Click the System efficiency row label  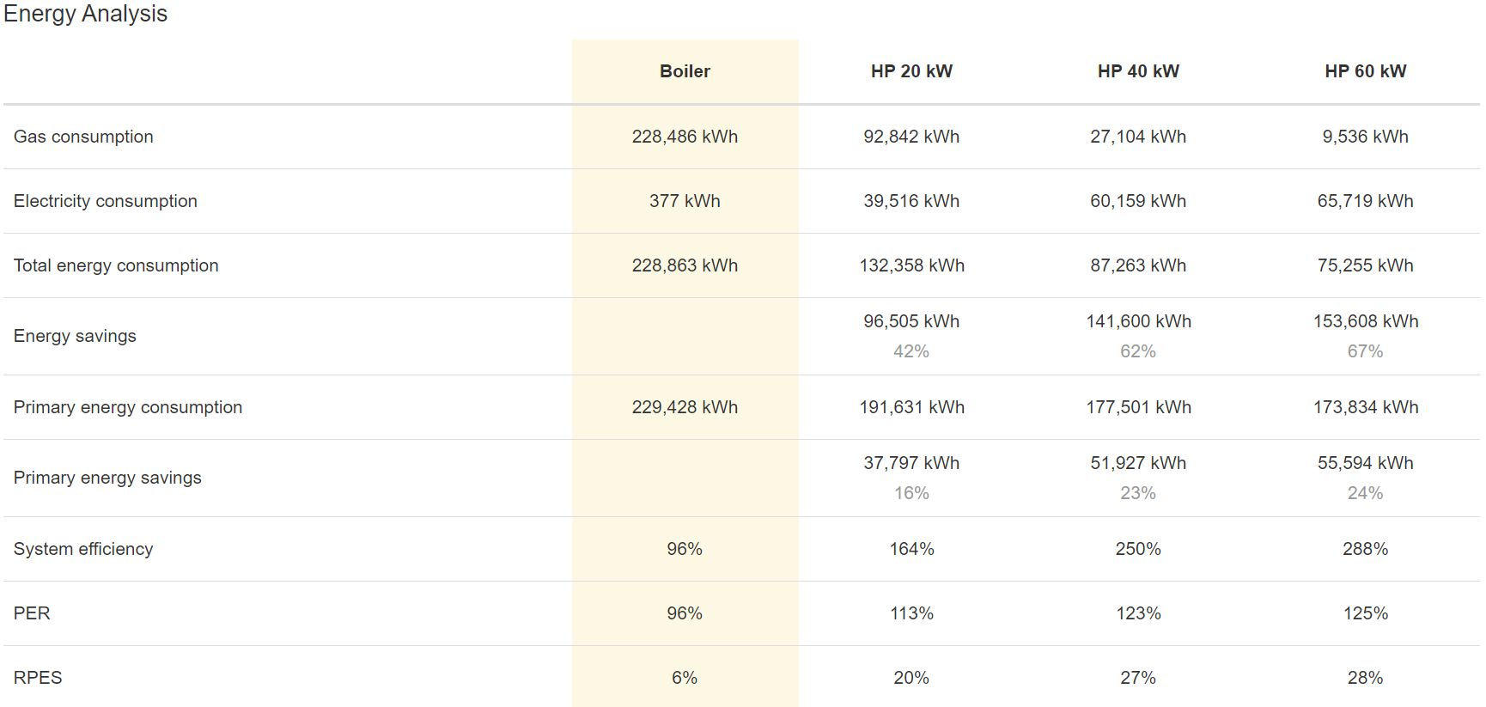83,549
